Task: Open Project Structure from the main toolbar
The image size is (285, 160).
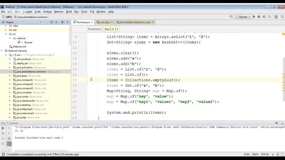Action: [276, 17]
